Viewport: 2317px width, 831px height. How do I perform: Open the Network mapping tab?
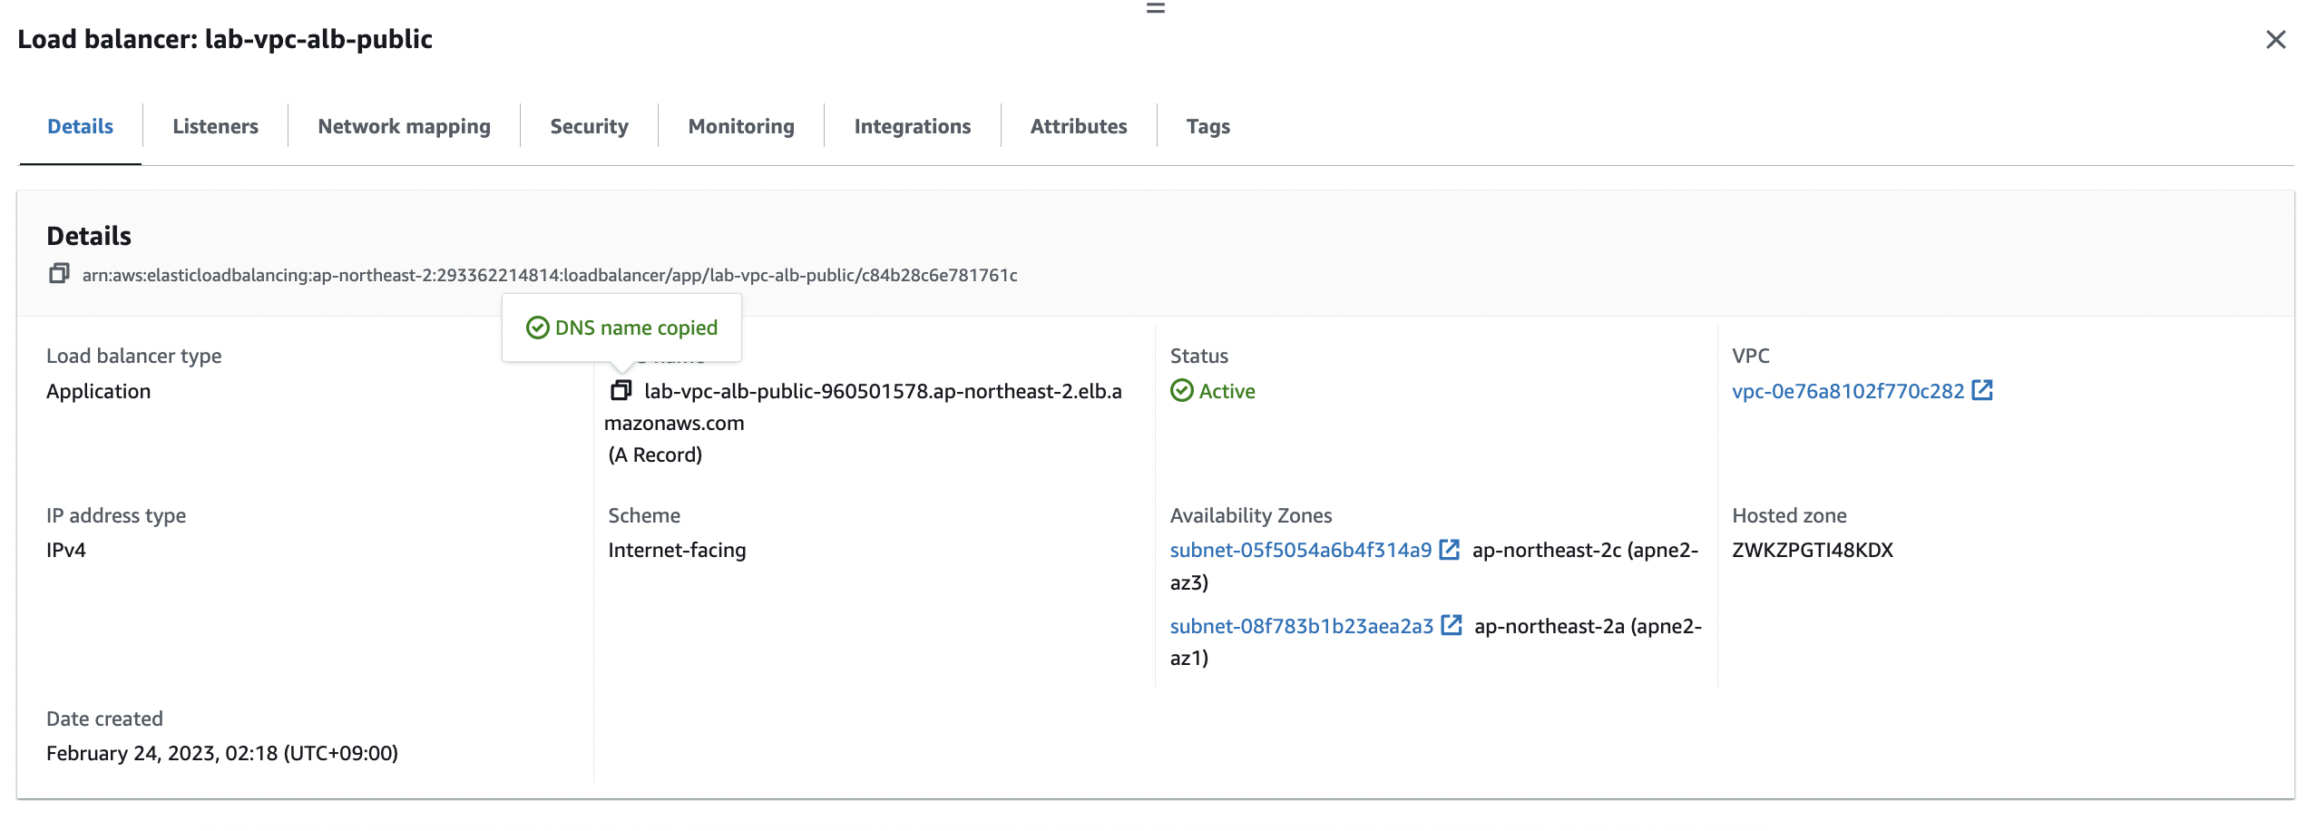pyautogui.click(x=404, y=126)
